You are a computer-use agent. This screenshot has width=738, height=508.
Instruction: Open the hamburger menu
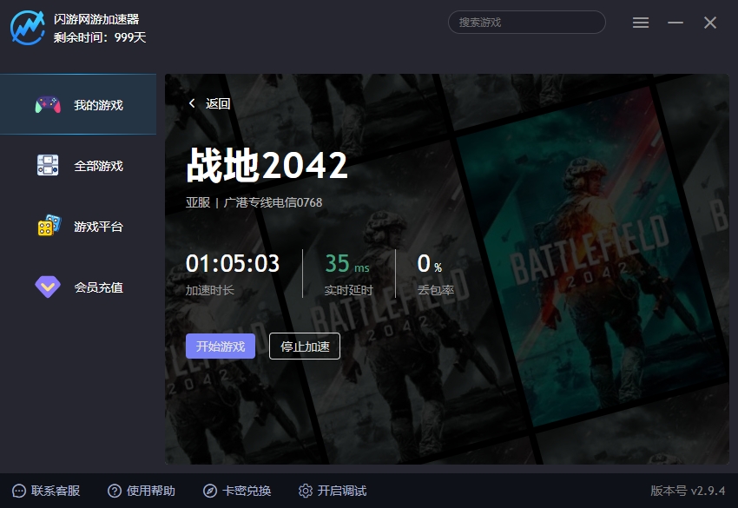click(x=641, y=23)
